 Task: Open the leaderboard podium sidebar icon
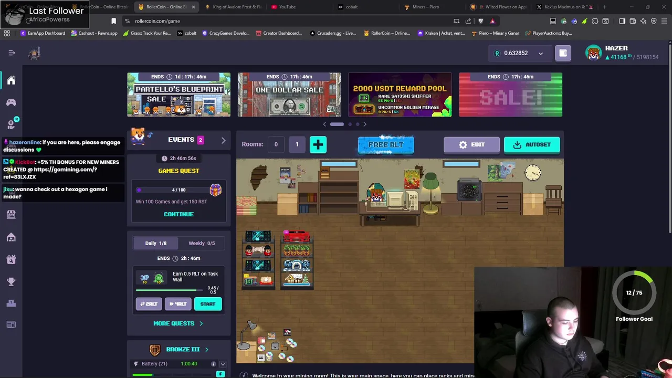(11, 303)
